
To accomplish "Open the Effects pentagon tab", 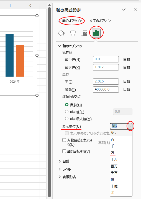I will [x=73, y=33].
